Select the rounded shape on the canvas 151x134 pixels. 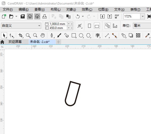click(73, 94)
